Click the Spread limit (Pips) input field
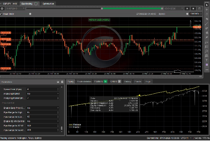Image resolution: width=210 pixels, height=141 pixels. tap(42, 90)
